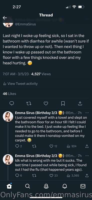Open the @EmmaSirus handle at top

[x=25, y=24]
